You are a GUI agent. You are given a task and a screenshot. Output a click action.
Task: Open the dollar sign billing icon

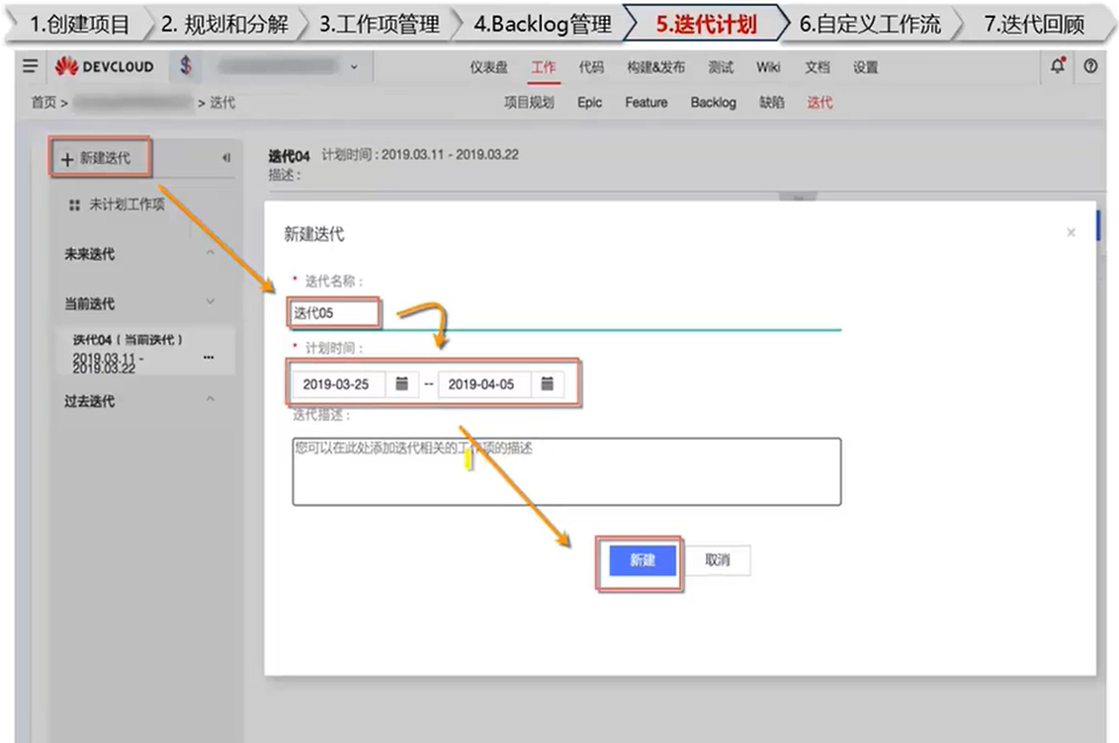186,66
